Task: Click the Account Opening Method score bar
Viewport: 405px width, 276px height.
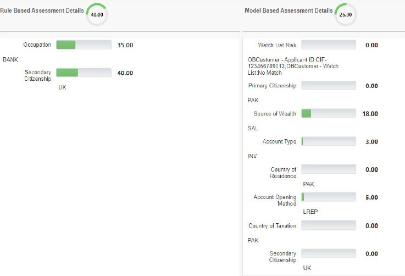Action: point(329,197)
